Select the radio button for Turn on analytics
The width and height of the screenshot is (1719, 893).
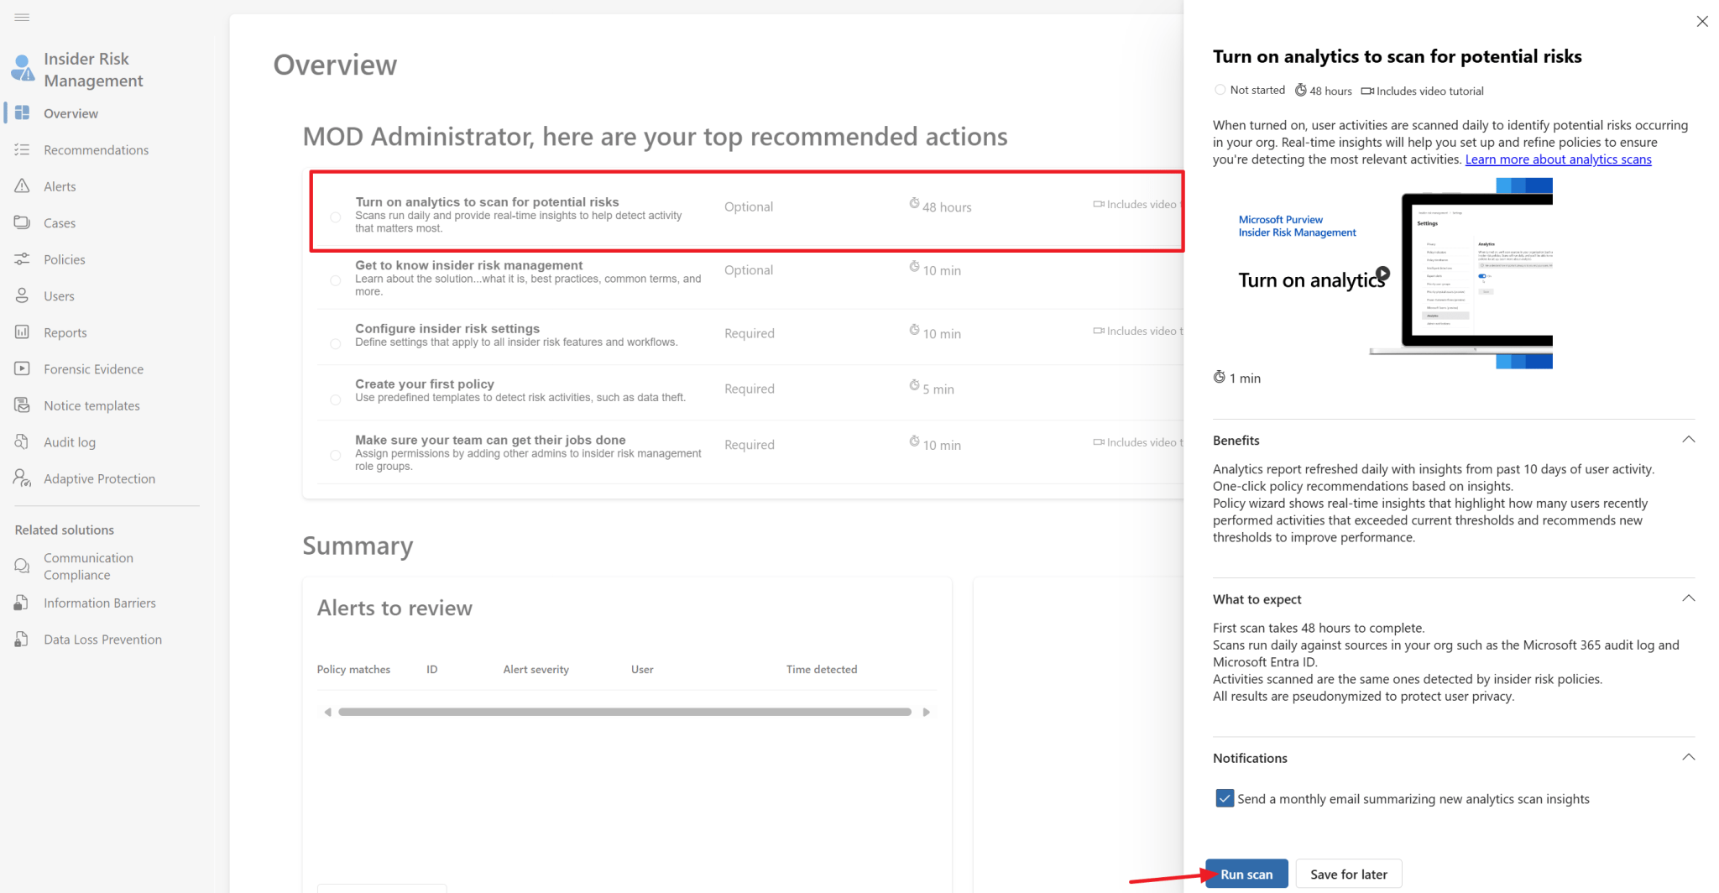coord(335,217)
